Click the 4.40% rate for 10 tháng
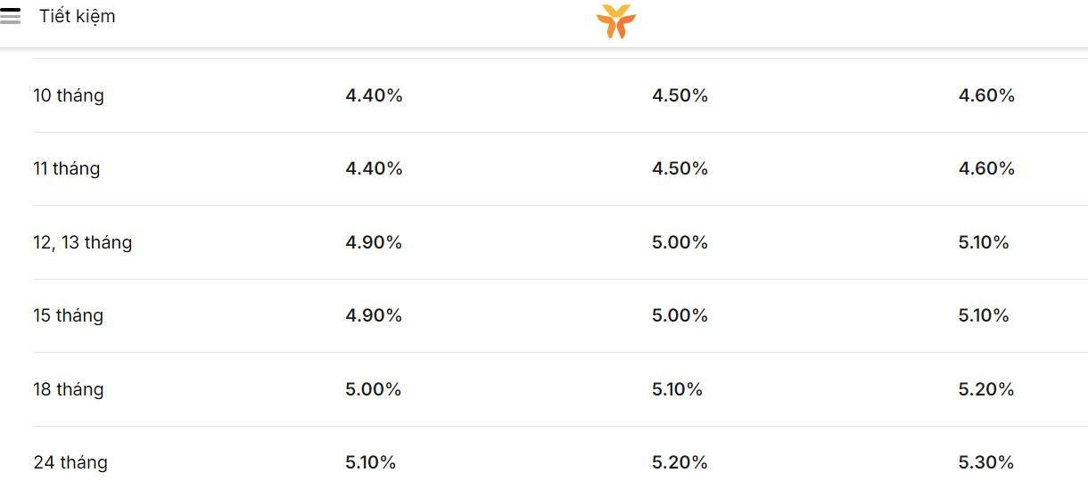This screenshot has width=1088, height=497. click(x=375, y=95)
